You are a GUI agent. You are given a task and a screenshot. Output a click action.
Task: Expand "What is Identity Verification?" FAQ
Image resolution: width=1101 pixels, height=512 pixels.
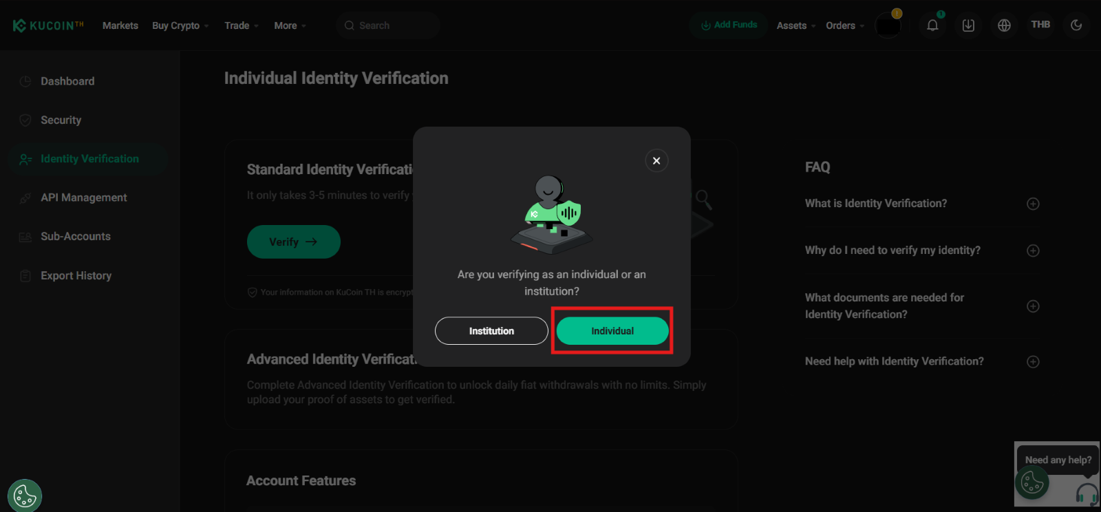click(1033, 204)
